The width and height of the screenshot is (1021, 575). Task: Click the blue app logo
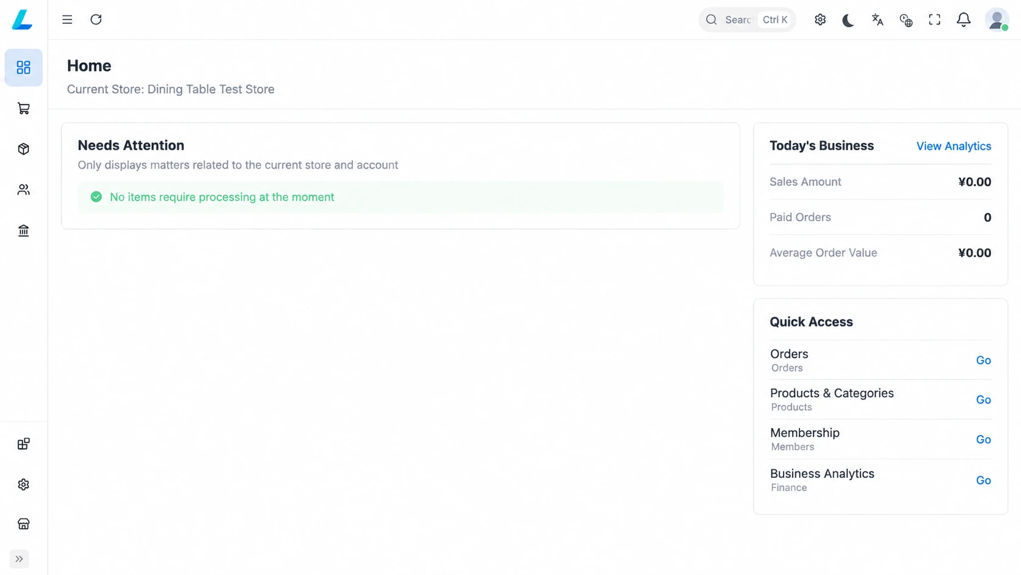[23, 20]
